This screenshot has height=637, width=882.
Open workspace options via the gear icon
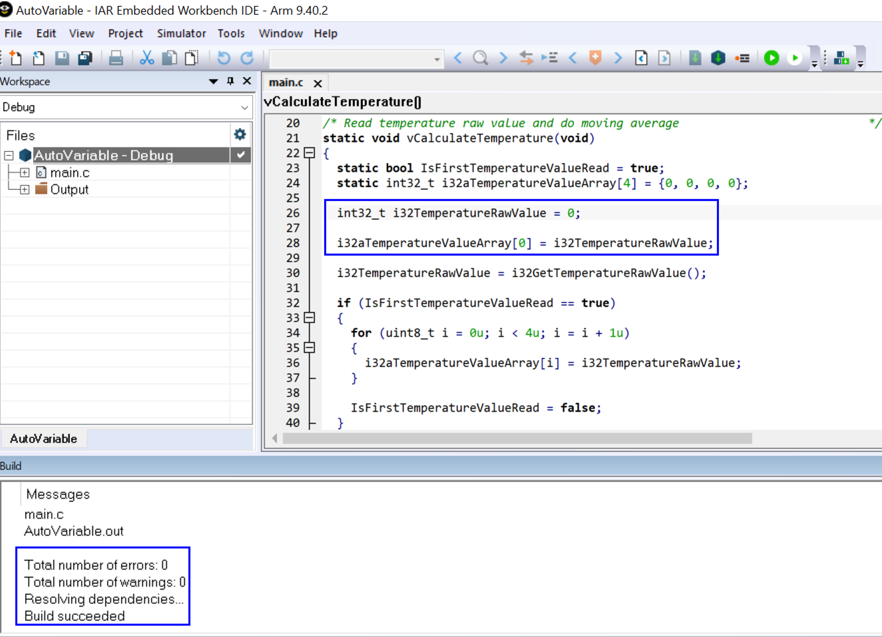[x=240, y=135]
